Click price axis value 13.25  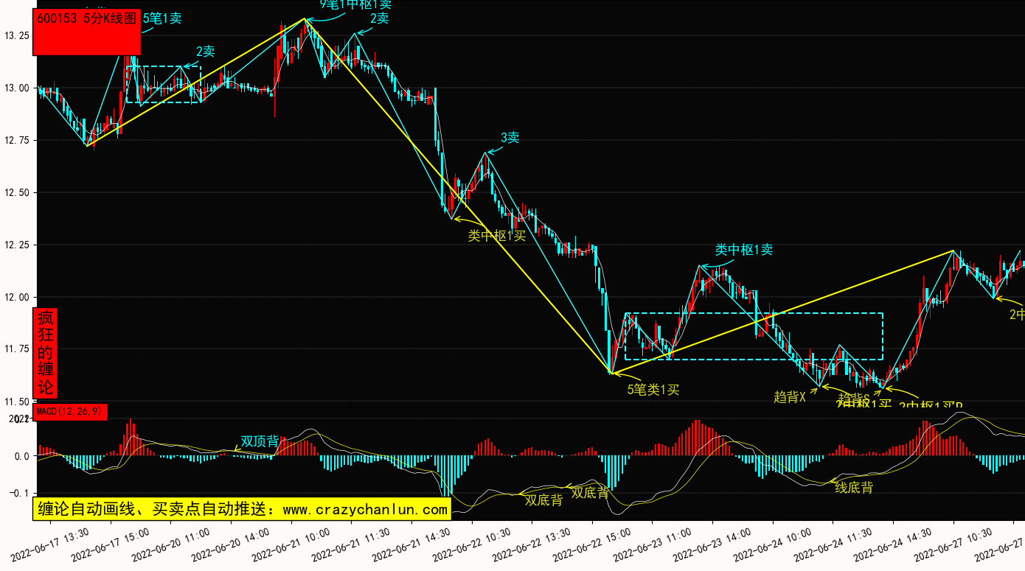(16, 35)
